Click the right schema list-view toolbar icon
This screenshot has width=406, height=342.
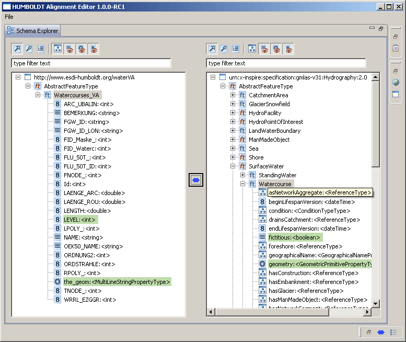tap(236, 49)
